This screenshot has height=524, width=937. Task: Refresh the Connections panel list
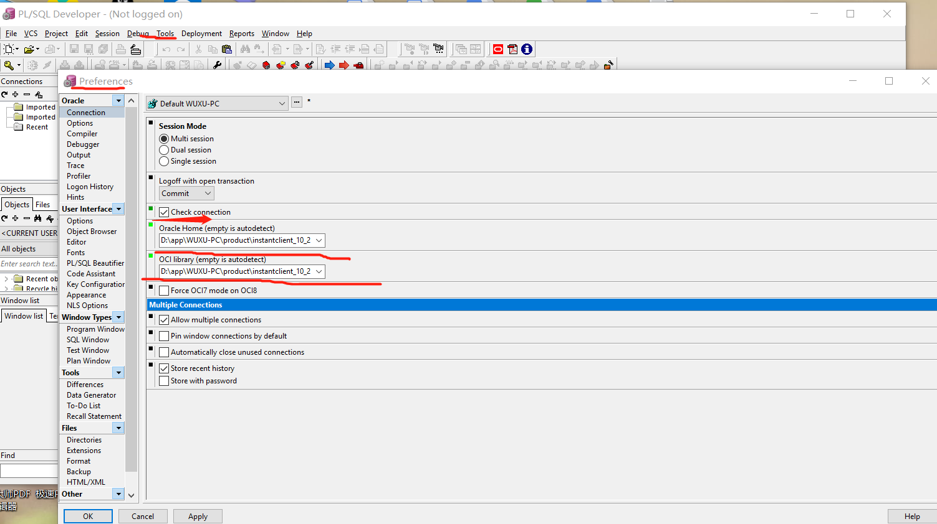click(x=4, y=95)
